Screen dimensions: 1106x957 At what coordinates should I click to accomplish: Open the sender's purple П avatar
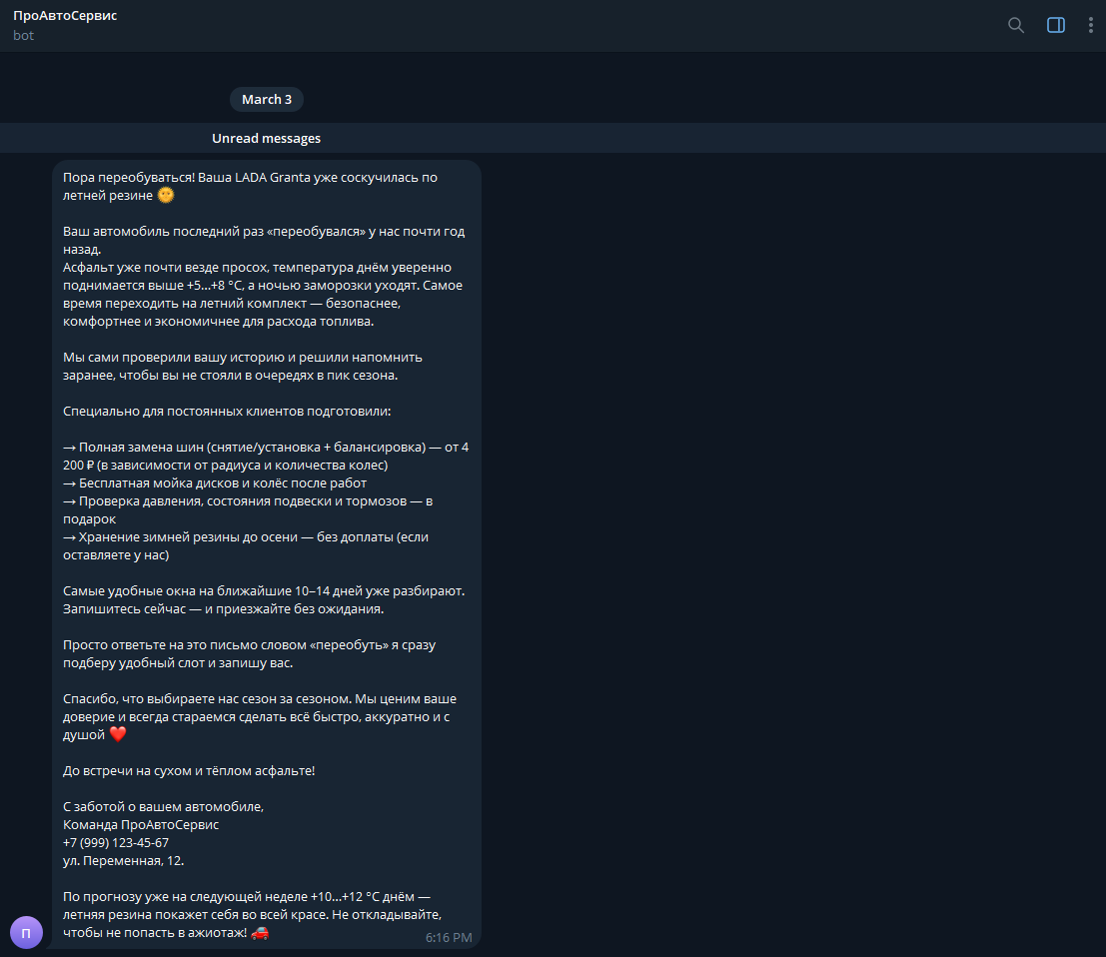pyautogui.click(x=27, y=932)
